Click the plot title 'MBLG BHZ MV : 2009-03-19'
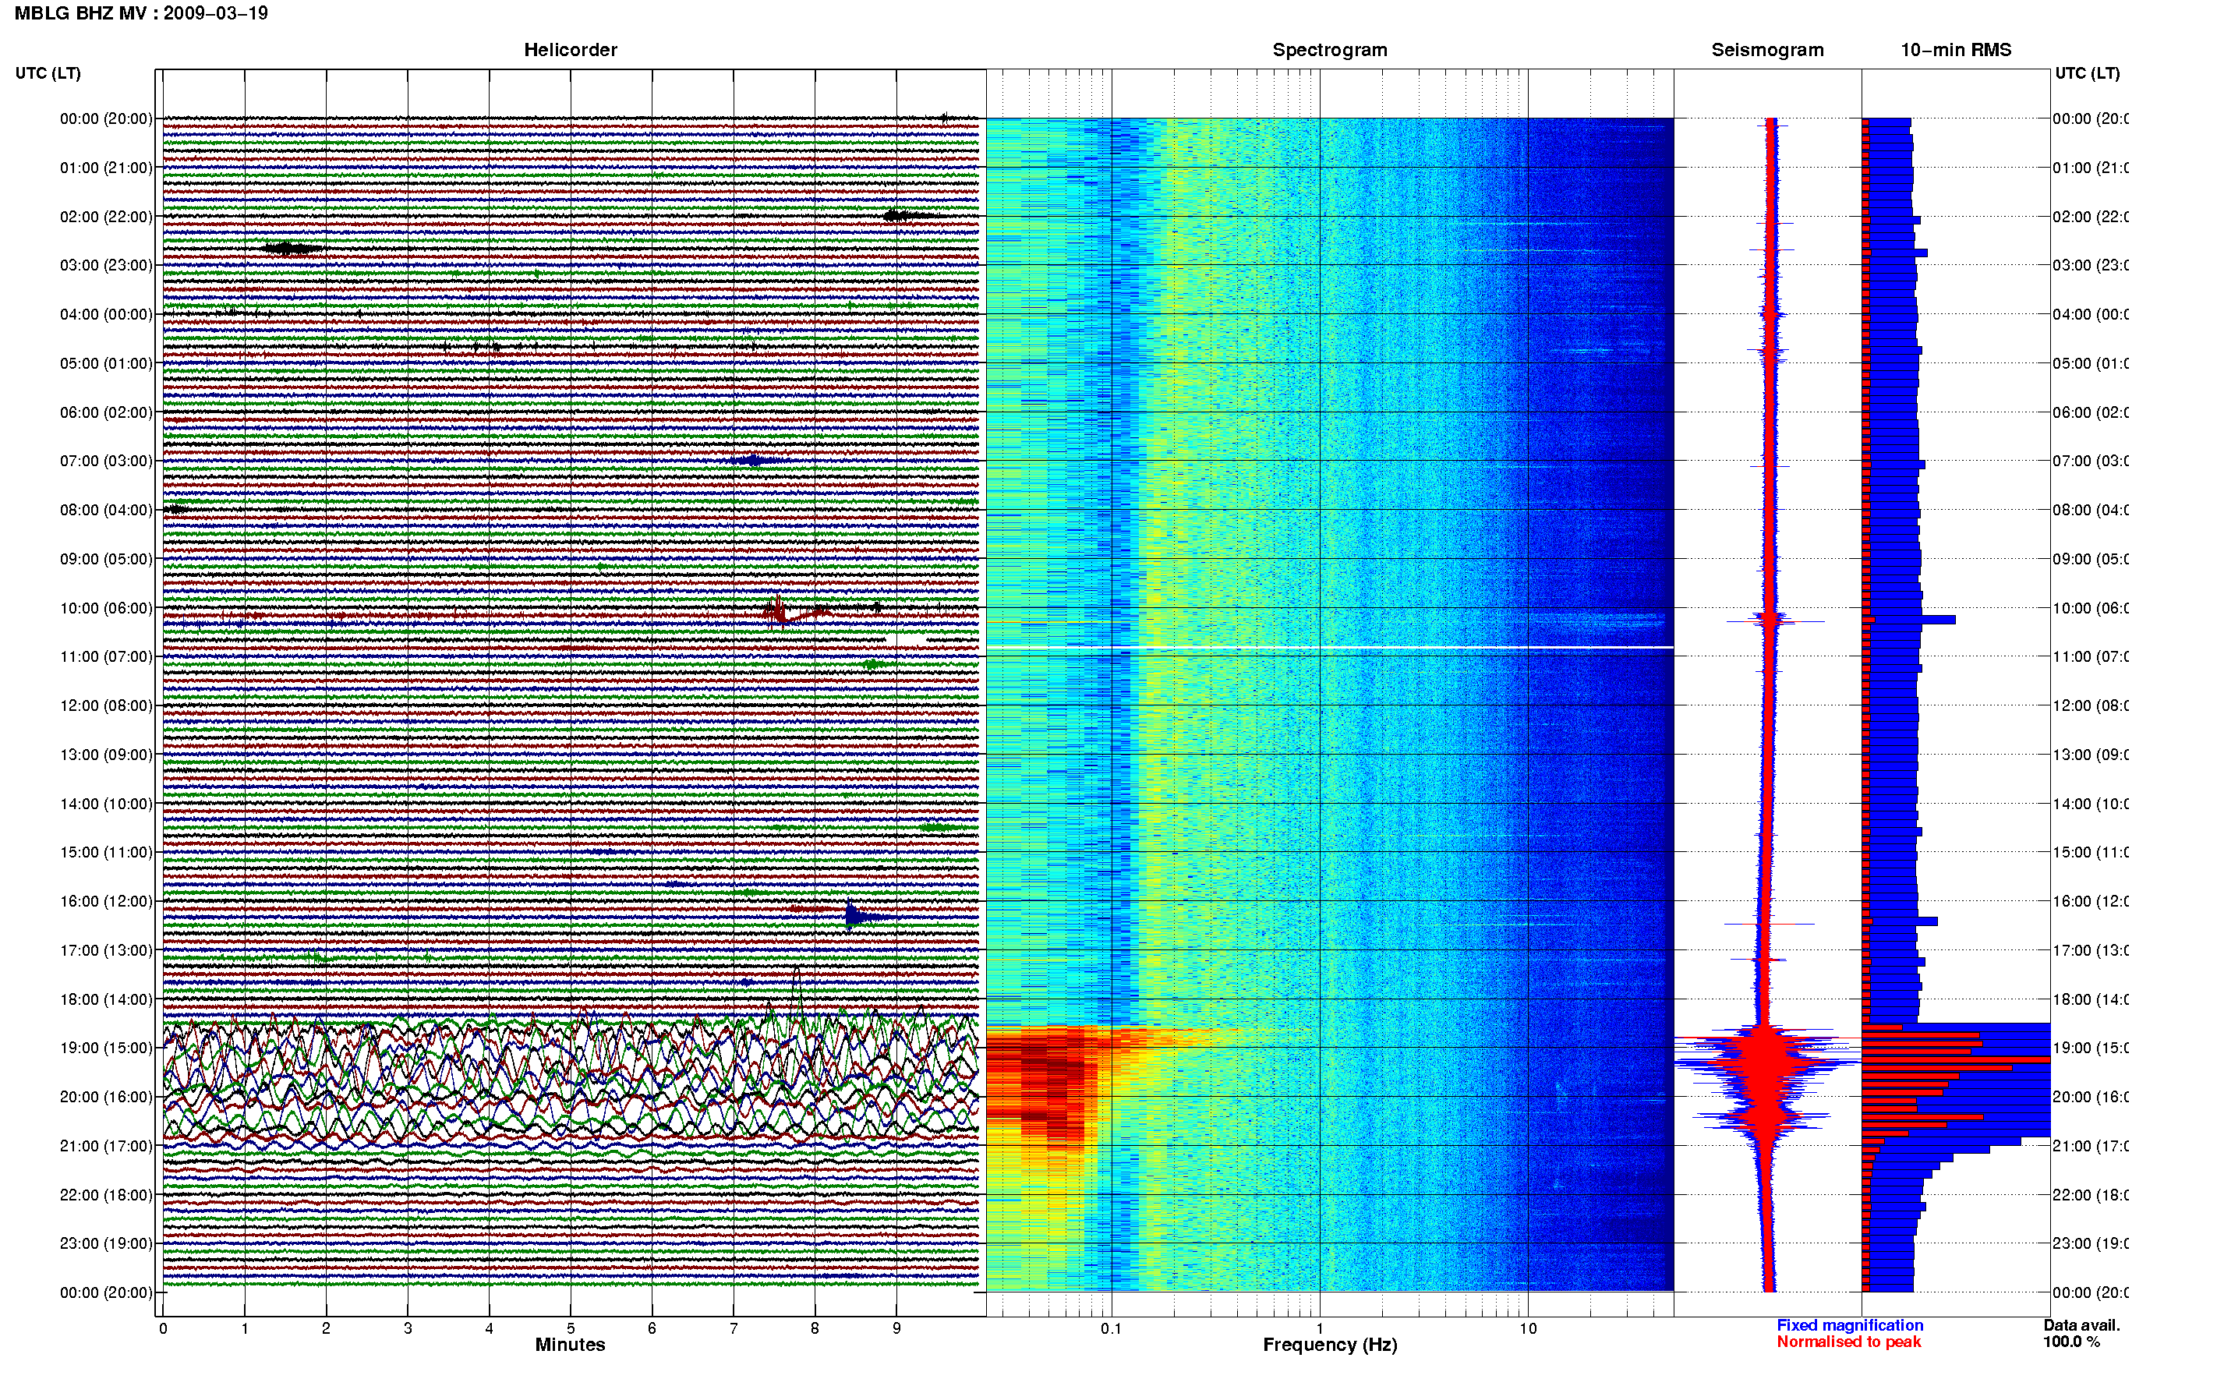Image resolution: width=2217 pixels, height=1386 pixels. click(x=141, y=12)
